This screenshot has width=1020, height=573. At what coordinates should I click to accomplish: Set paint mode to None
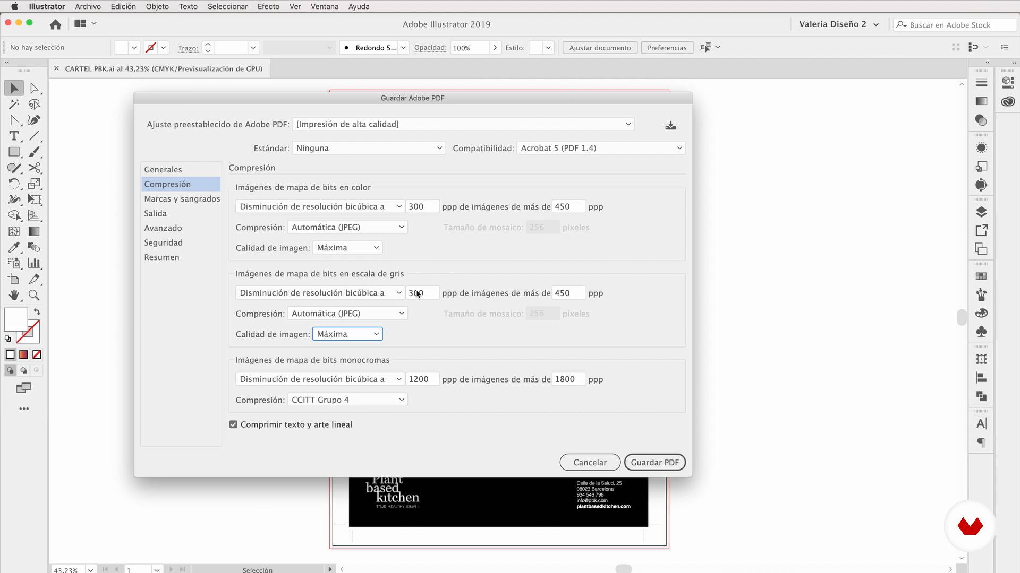(x=37, y=354)
